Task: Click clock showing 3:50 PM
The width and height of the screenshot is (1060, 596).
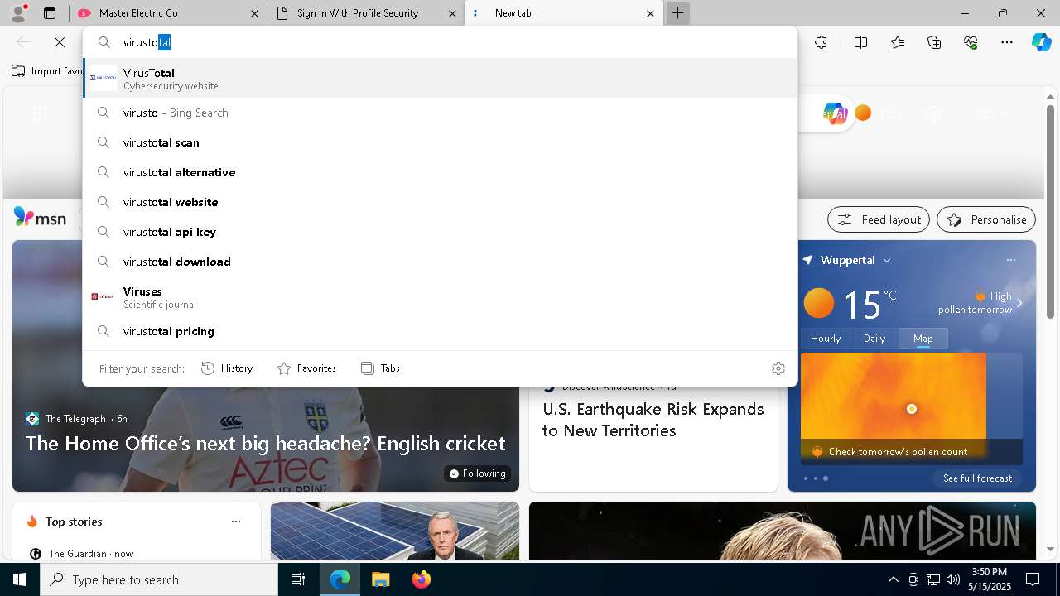Action: (989, 579)
